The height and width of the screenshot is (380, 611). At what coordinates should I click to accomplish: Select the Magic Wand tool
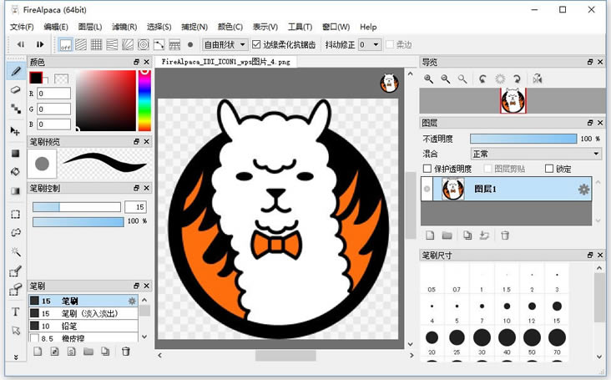coord(16,251)
